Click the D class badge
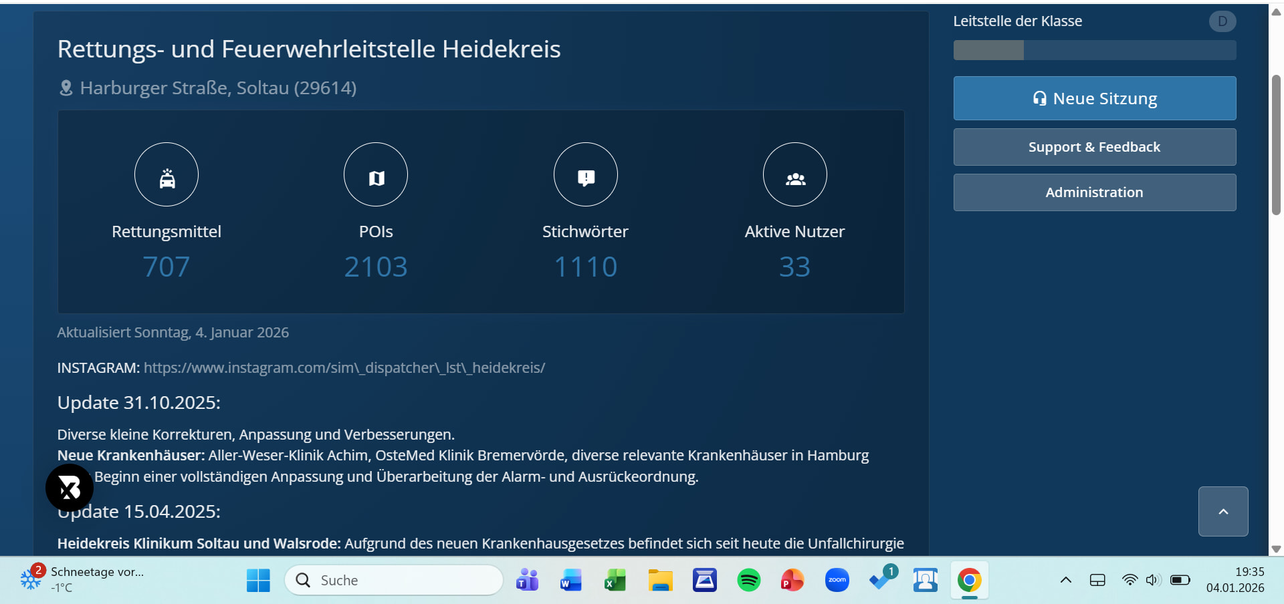Screen dimensions: 1284x604 click(1222, 21)
